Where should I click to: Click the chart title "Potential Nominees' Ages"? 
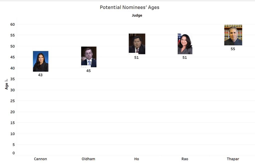point(129,7)
